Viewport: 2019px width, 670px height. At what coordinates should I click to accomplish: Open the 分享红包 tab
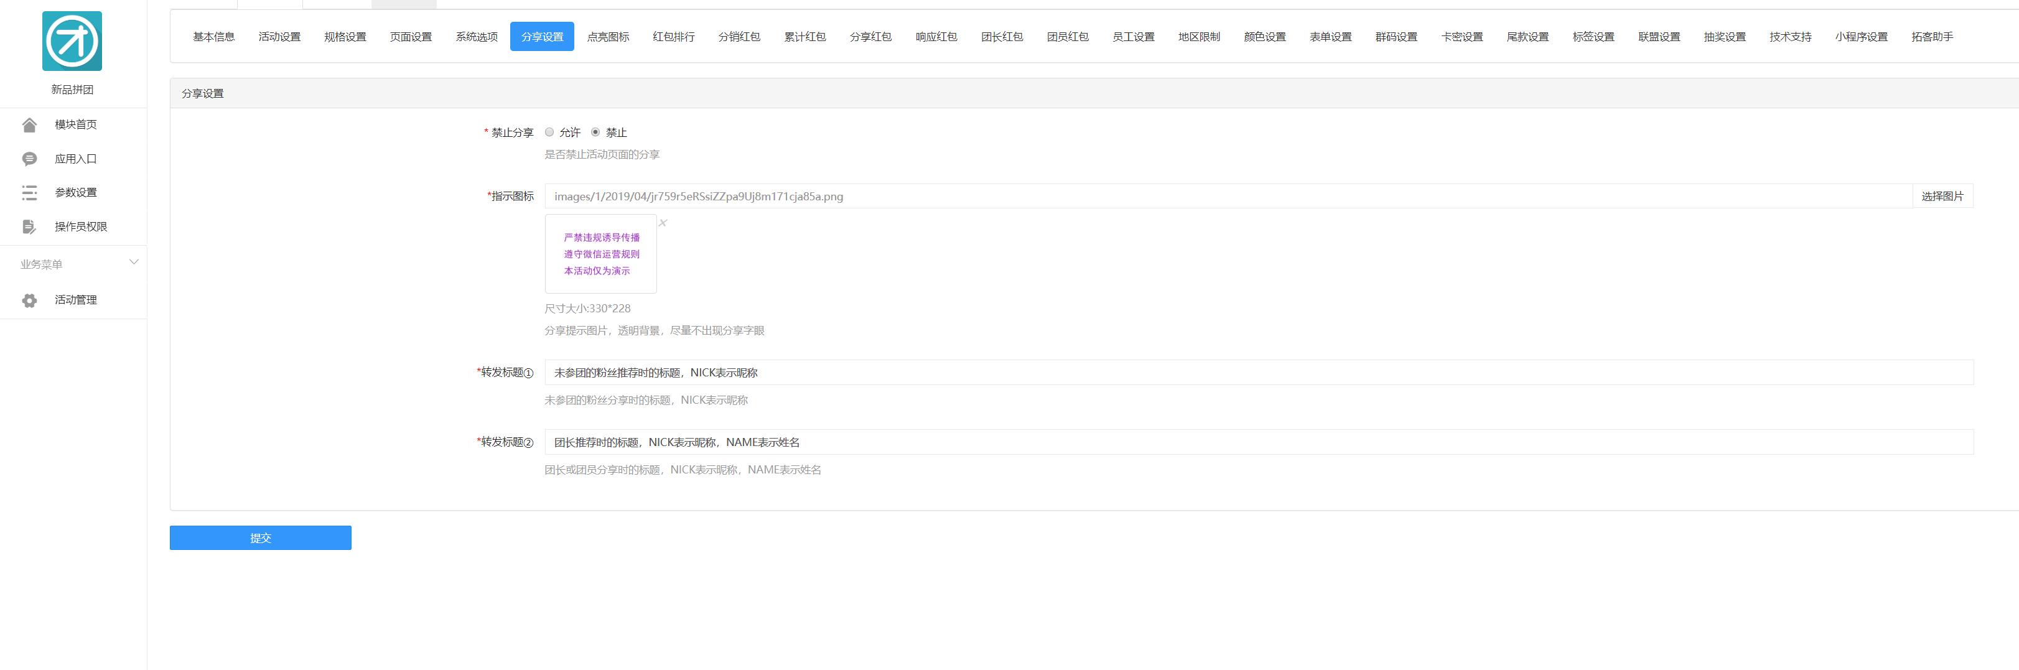tap(871, 37)
